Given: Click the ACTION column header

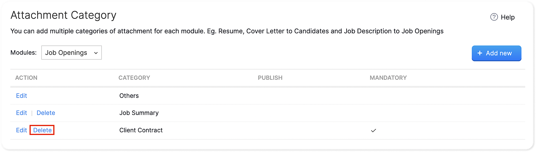Looking at the screenshot, I should [x=26, y=78].
